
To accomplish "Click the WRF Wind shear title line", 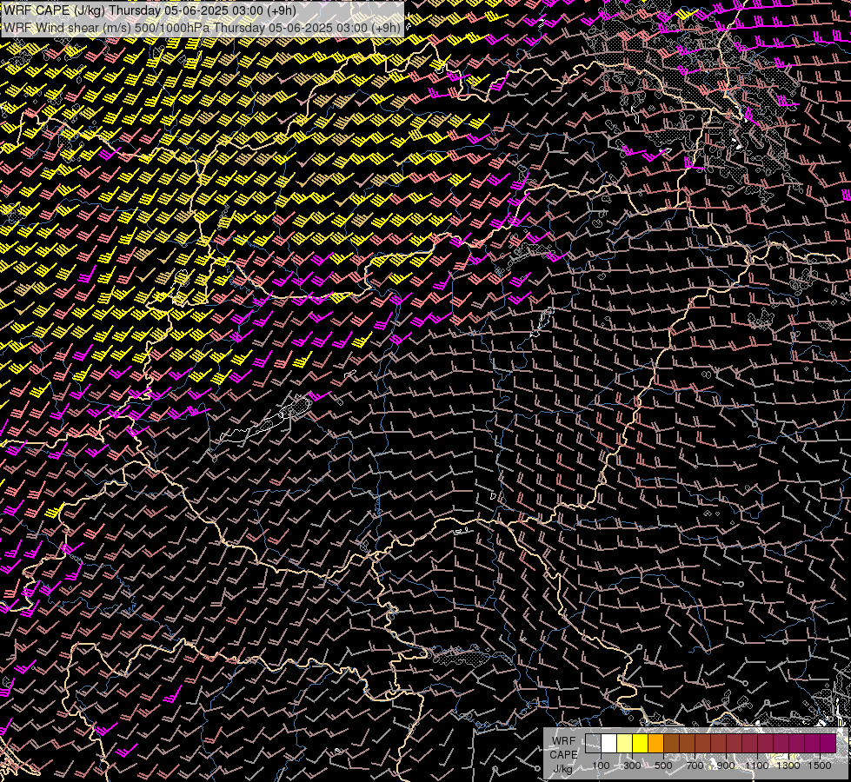I will (202, 27).
